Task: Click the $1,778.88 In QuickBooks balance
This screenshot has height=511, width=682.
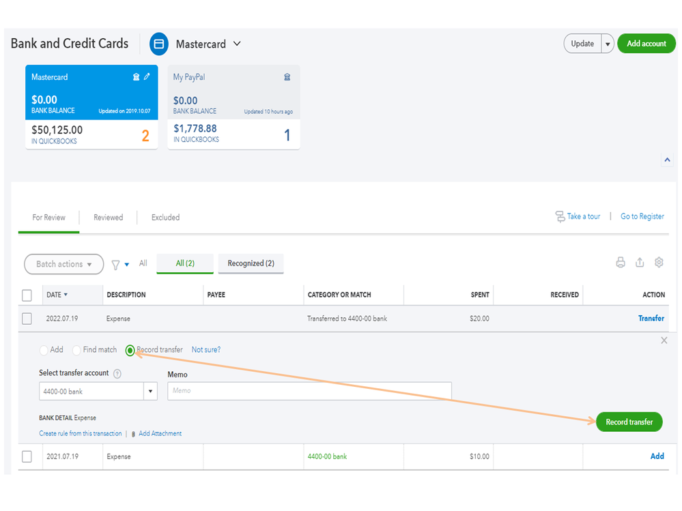Action: (195, 129)
